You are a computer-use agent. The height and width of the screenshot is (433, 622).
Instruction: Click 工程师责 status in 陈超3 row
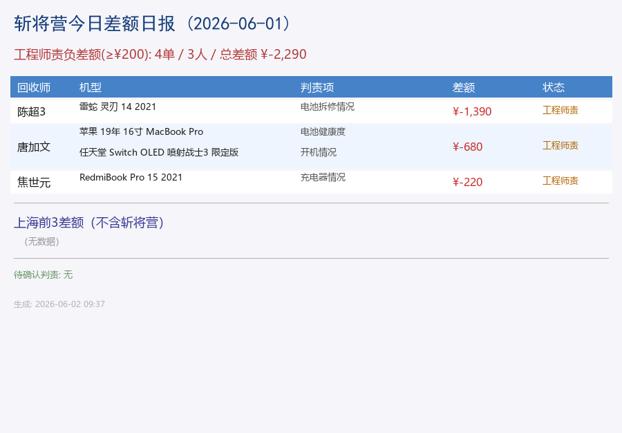coord(560,110)
